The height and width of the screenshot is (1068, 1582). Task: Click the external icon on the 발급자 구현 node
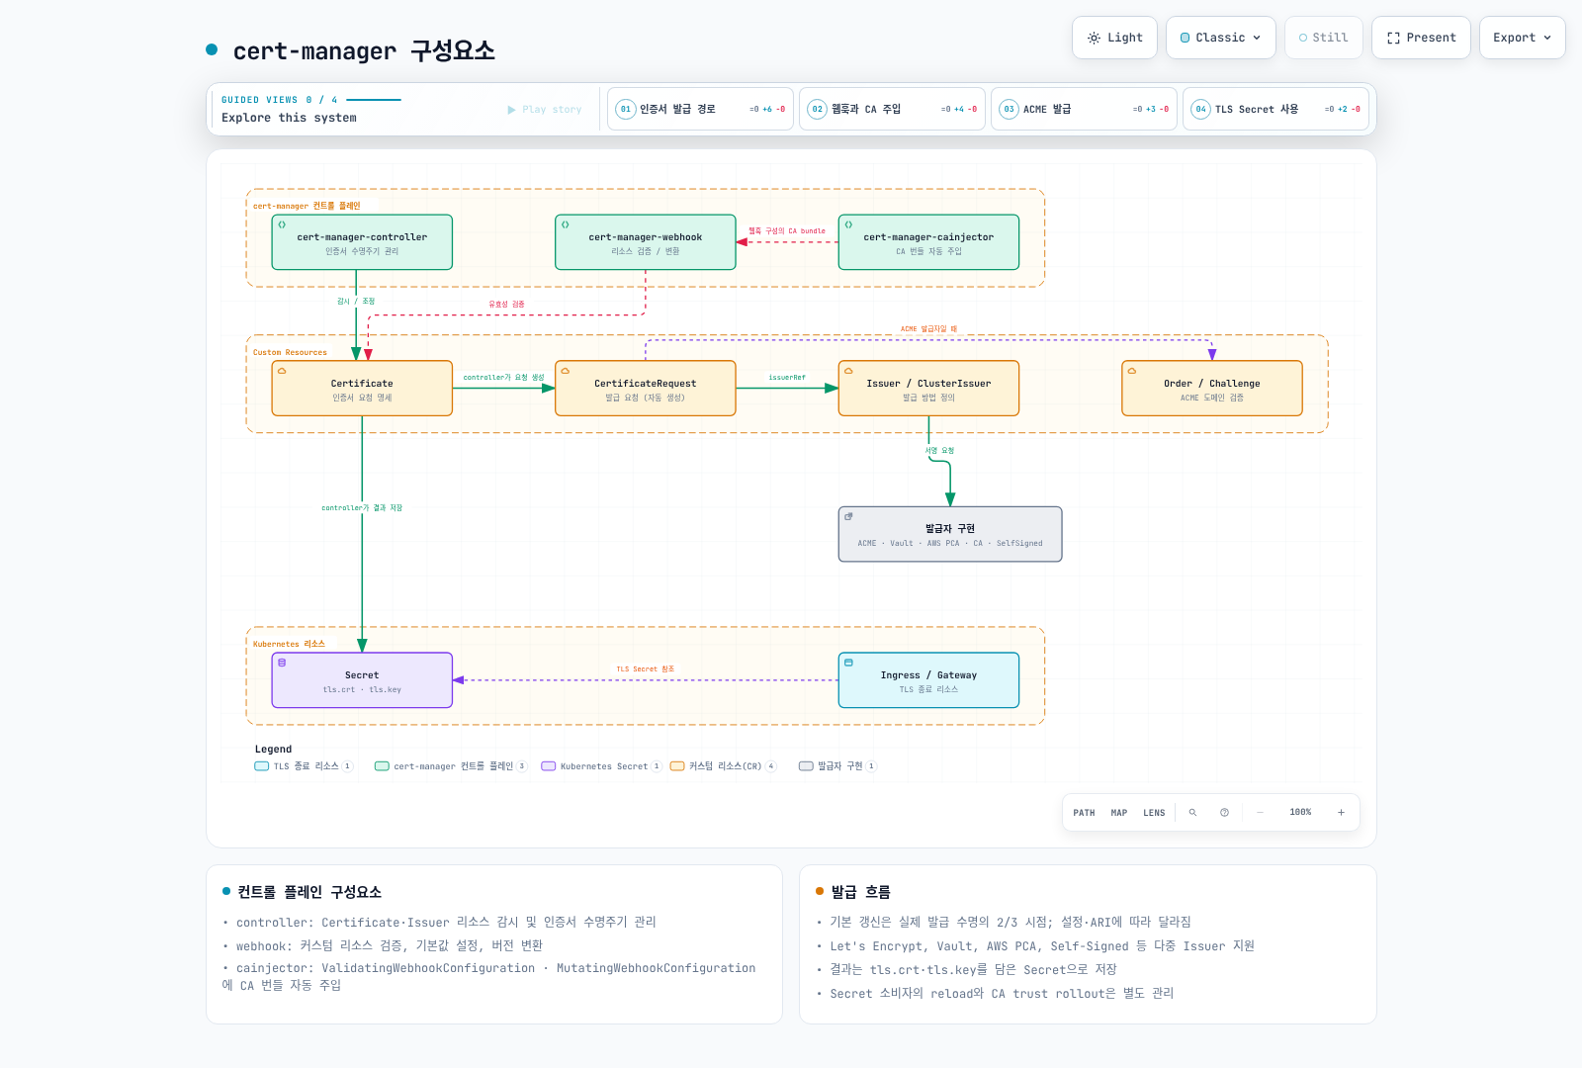point(848,516)
